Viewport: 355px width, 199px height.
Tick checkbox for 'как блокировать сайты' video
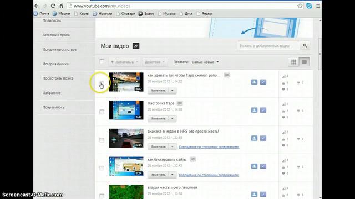click(102, 168)
